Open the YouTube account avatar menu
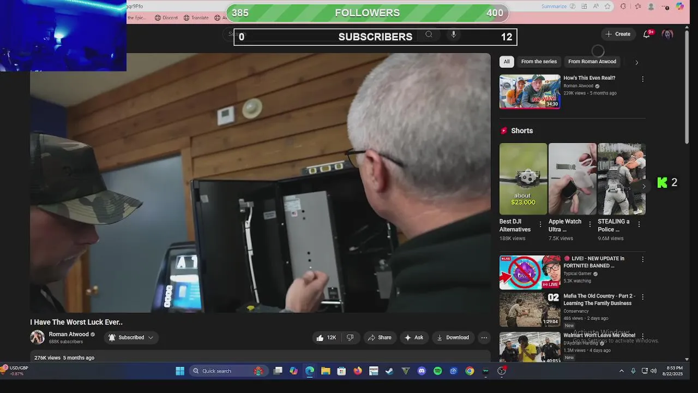Screen dimensions: 698x393 [x=667, y=34]
